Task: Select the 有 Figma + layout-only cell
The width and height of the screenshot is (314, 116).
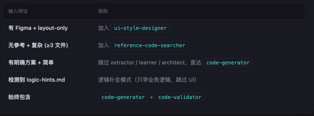Action: click(38, 28)
